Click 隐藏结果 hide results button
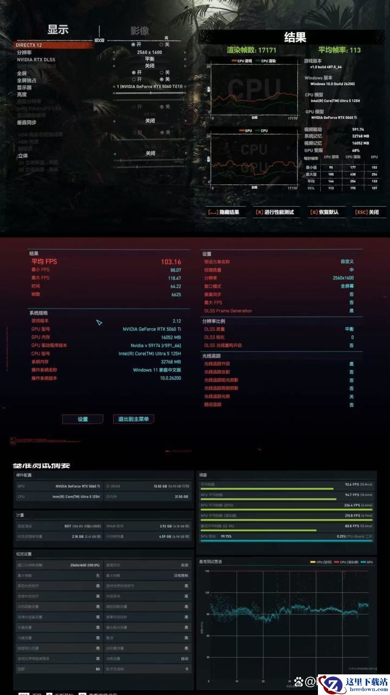Screen dimensions: 390x695 223,212
